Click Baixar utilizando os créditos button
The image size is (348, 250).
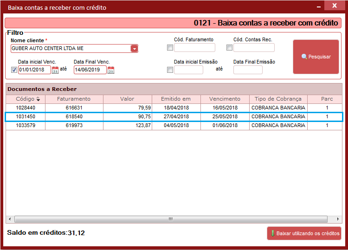[x=304, y=233]
